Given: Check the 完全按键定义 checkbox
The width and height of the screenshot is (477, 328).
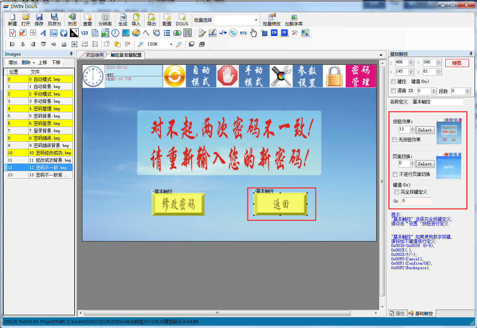Looking at the screenshot, I should click(x=396, y=192).
